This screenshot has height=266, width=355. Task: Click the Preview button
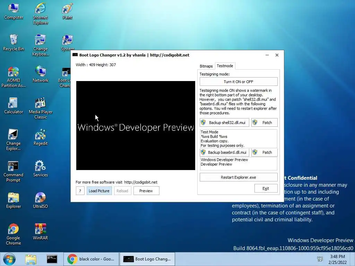tap(146, 191)
